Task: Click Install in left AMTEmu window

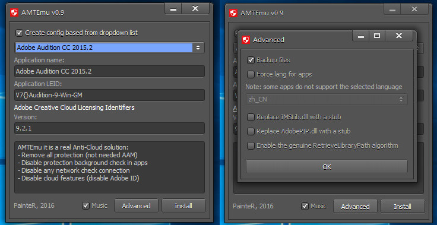Action: (x=183, y=206)
